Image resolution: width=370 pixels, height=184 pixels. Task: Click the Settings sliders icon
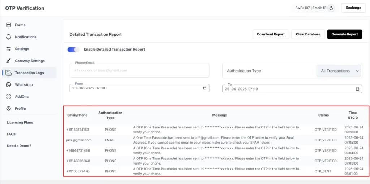pyautogui.click(x=9, y=49)
